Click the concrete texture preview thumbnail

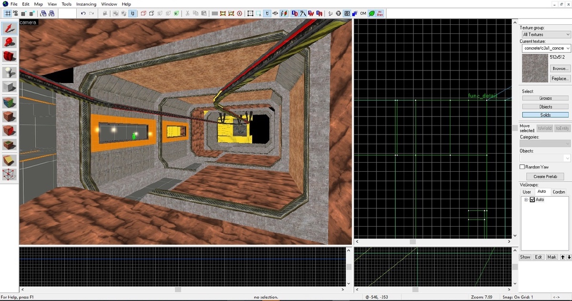pyautogui.click(x=534, y=67)
